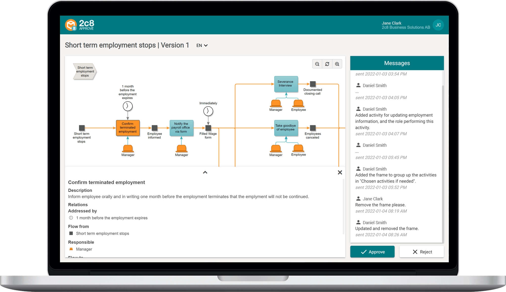Viewport: 506px width, 292px height.
Task: Click the zoom out magnifier icon
Action: (x=317, y=64)
